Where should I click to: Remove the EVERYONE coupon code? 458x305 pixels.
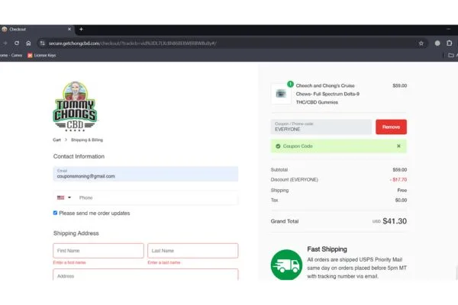(391, 127)
